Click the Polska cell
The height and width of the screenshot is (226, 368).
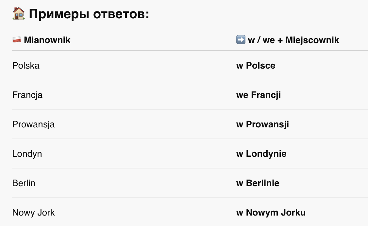26,65
